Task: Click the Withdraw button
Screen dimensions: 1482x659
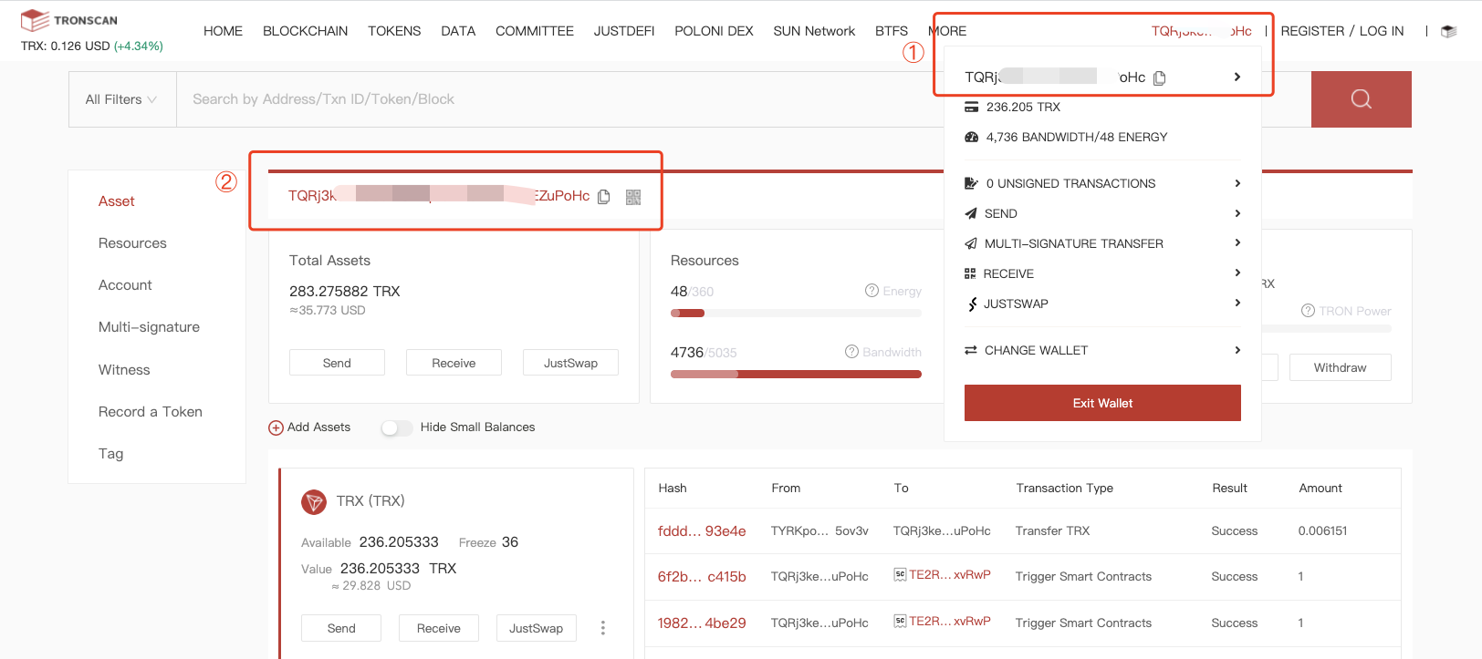Action: [x=1340, y=367]
